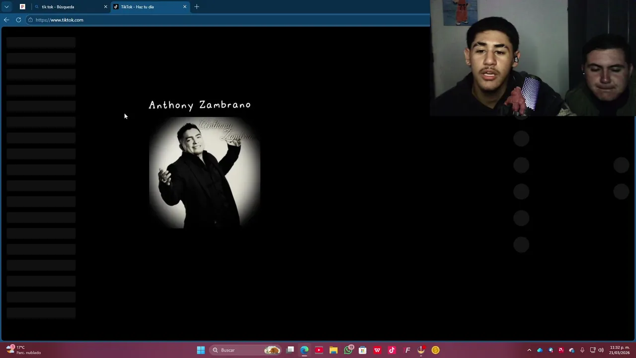Open Task View from the taskbar
Image resolution: width=636 pixels, height=358 pixels.
pyautogui.click(x=290, y=350)
